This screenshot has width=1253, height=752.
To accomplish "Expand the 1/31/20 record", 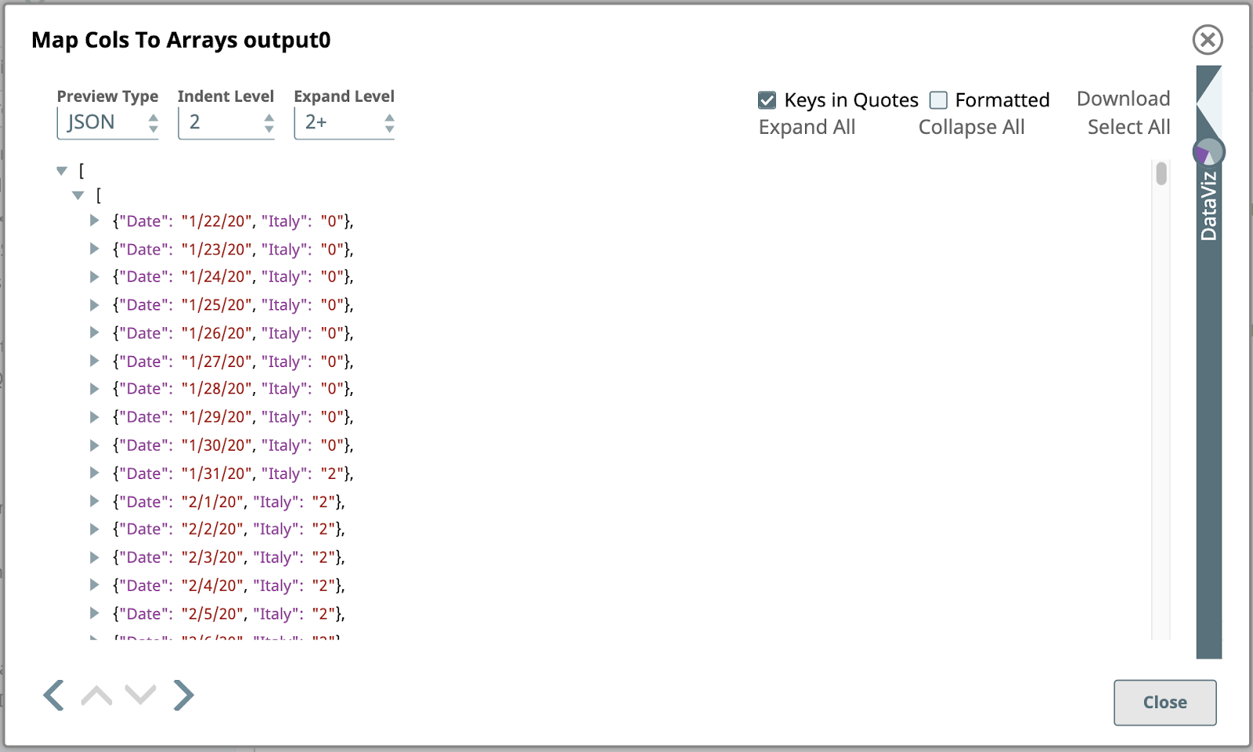I will coord(94,473).
